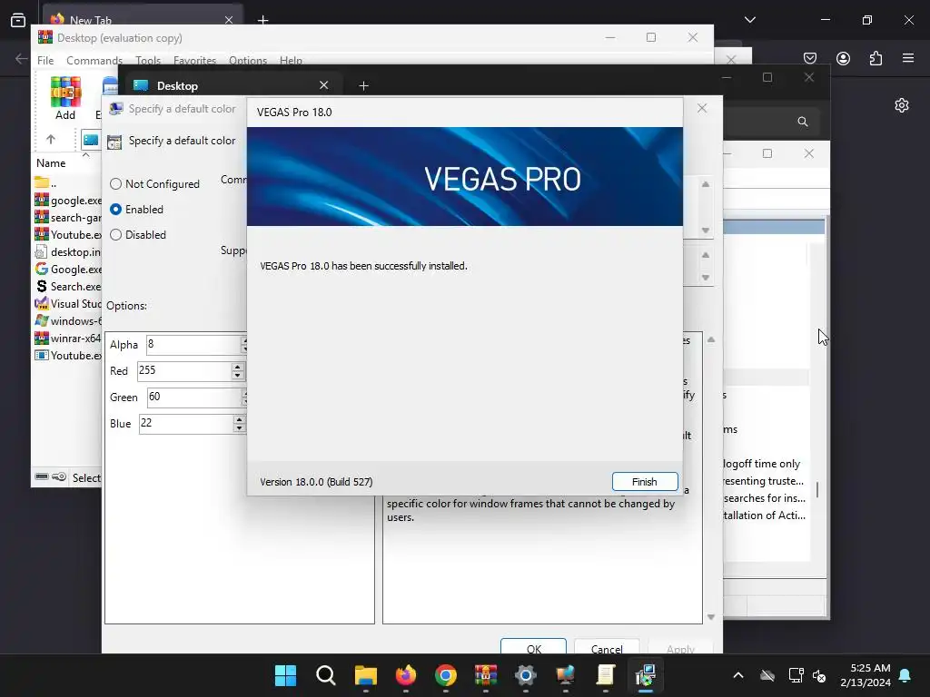Open the Tools menu in WinRAR
930x697 pixels.
click(148, 61)
